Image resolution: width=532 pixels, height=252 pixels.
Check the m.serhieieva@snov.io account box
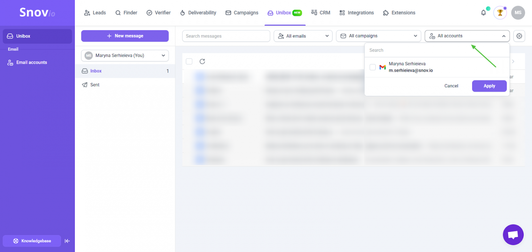pyautogui.click(x=373, y=67)
